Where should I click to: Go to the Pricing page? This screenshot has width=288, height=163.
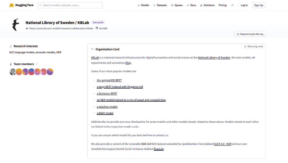point(223,5)
